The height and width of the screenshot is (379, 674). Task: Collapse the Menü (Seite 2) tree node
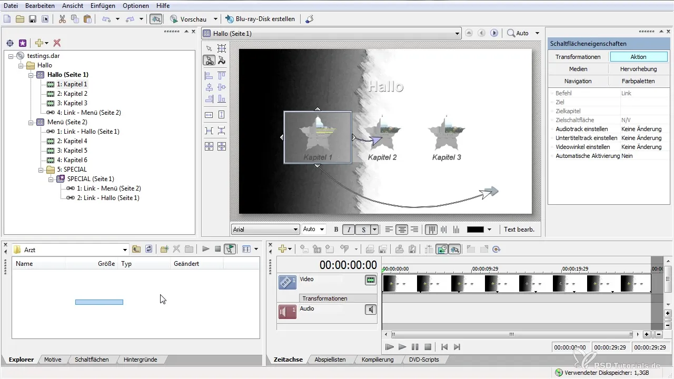tap(31, 122)
